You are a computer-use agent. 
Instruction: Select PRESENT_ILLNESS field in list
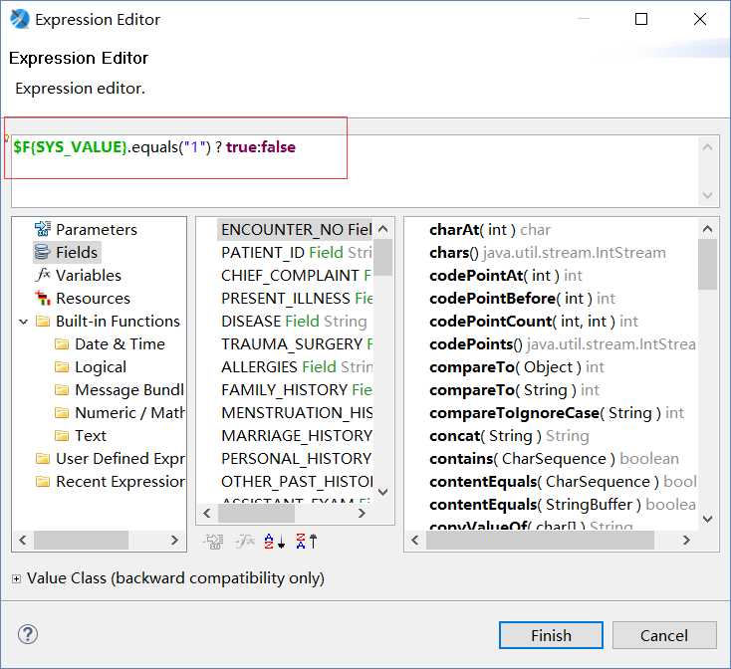296,298
